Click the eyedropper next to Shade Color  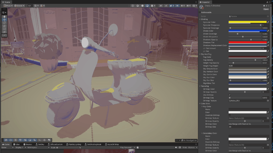click(268, 31)
